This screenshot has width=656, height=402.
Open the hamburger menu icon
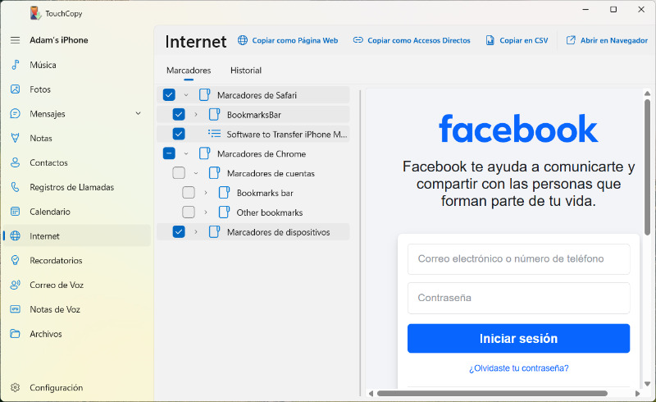pyautogui.click(x=15, y=40)
